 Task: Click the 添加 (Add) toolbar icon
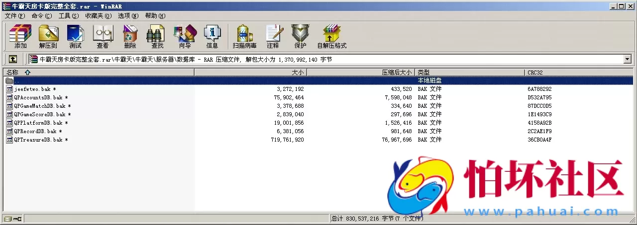tap(20, 36)
